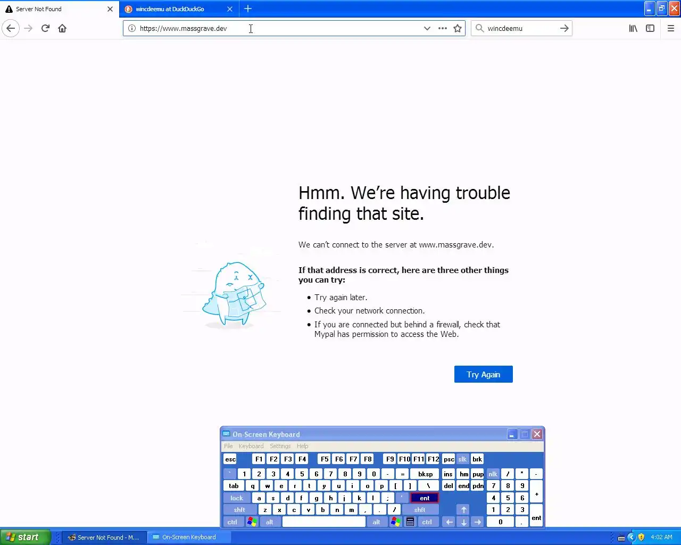Viewport: 681px width, 545px height.
Task: Click left Windows logo key on keyboard
Action: coord(252,522)
